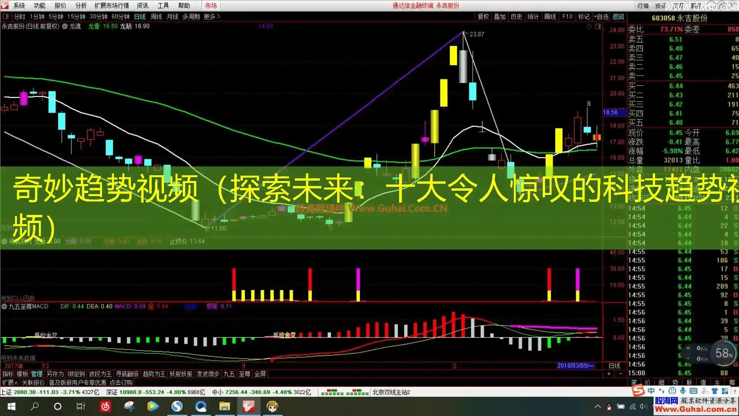The image size is (739, 416).
Task: Select the 波段为王 indicator template
Action: click(100, 374)
